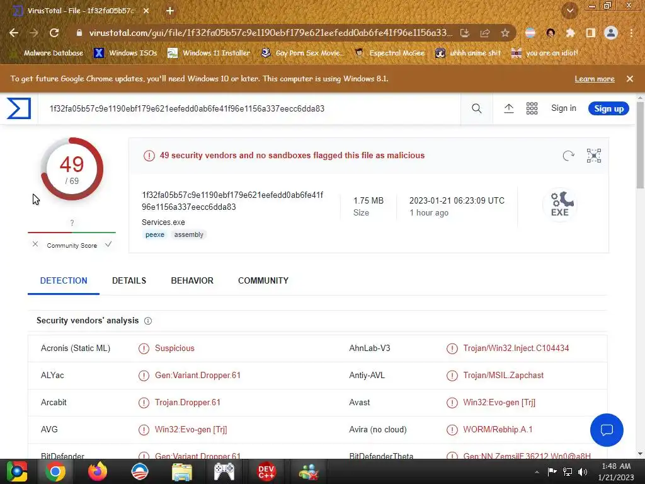Image resolution: width=645 pixels, height=484 pixels.
Task: Open the uhhh anime shit bookmark
Action: tap(468, 53)
